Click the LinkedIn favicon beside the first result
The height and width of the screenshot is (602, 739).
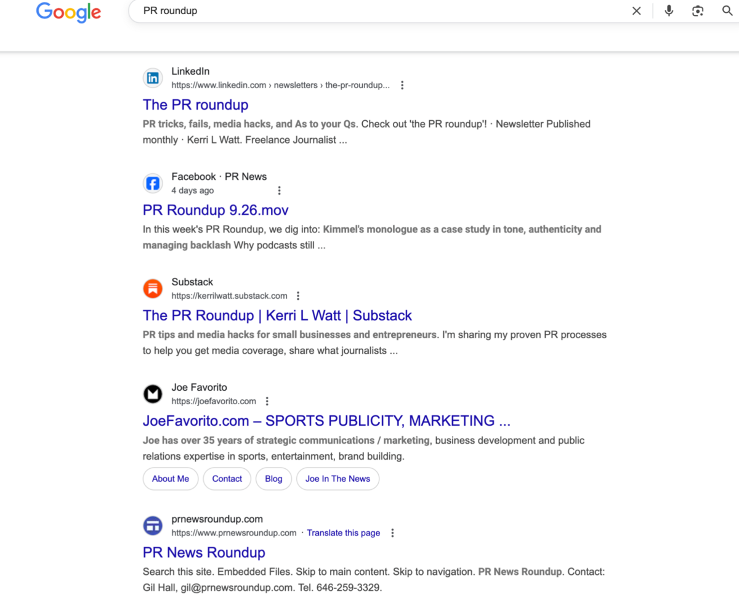(153, 78)
